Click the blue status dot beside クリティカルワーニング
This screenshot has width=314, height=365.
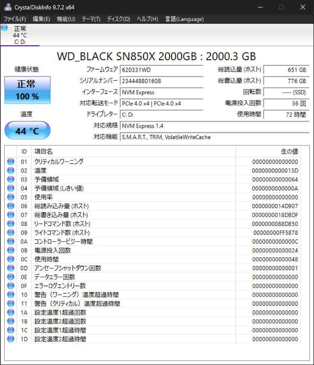point(10,162)
